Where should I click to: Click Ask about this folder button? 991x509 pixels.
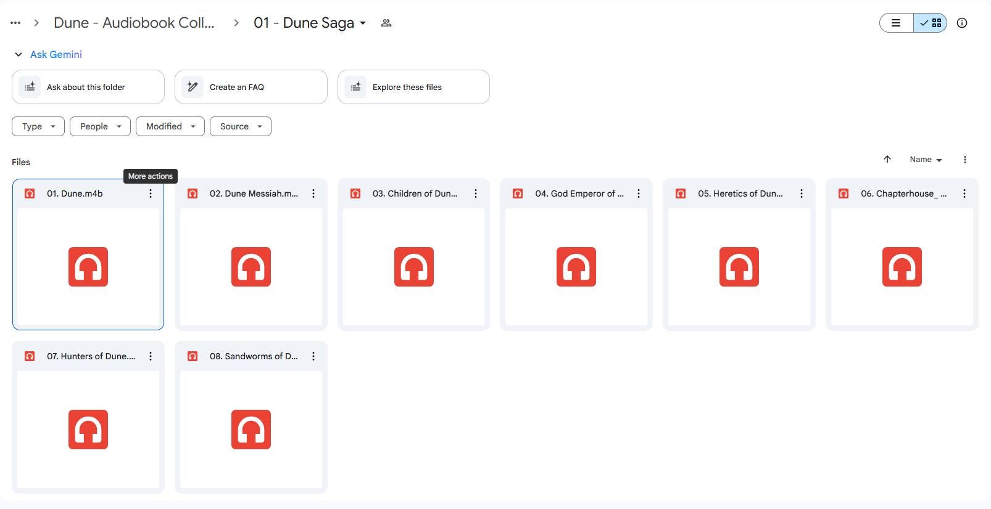pyautogui.click(x=88, y=87)
